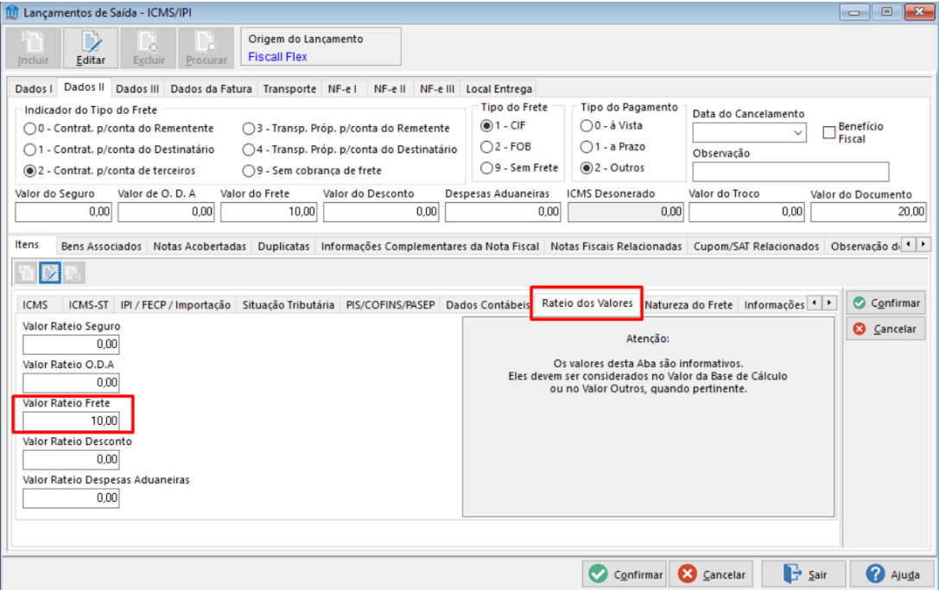Click the Valor do Seguro field

pos(63,212)
